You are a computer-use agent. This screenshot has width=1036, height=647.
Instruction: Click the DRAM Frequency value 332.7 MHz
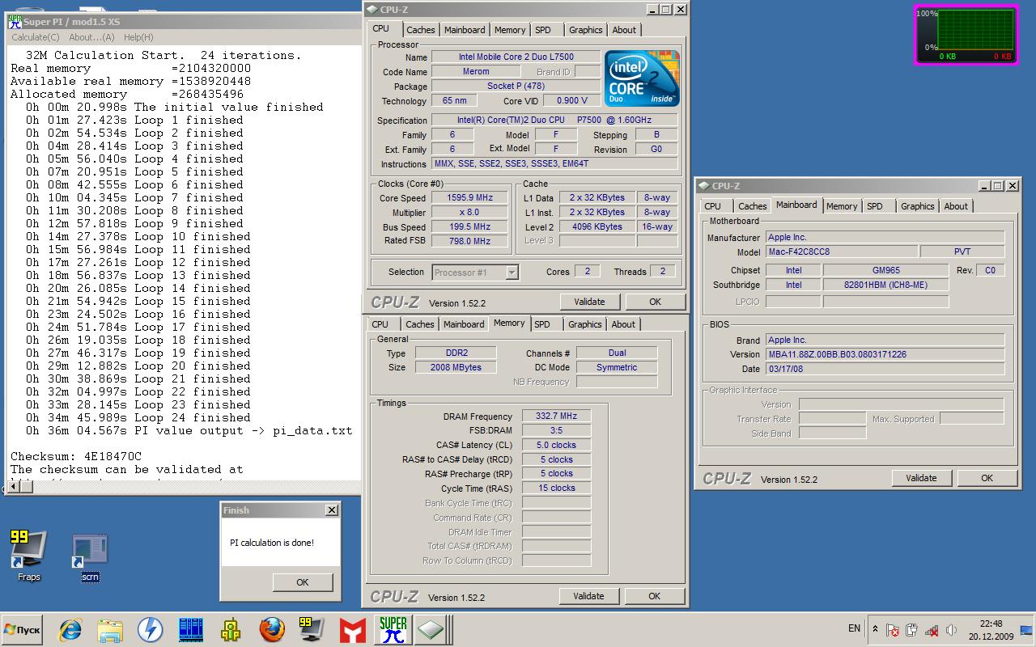554,417
